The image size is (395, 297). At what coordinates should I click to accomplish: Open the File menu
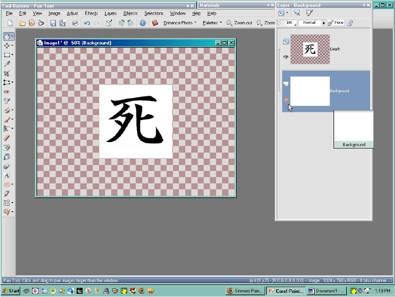(9, 13)
